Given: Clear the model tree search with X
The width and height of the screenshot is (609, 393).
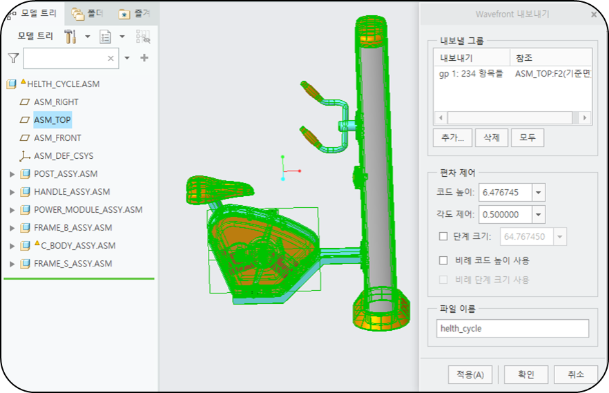Looking at the screenshot, I should (110, 58).
